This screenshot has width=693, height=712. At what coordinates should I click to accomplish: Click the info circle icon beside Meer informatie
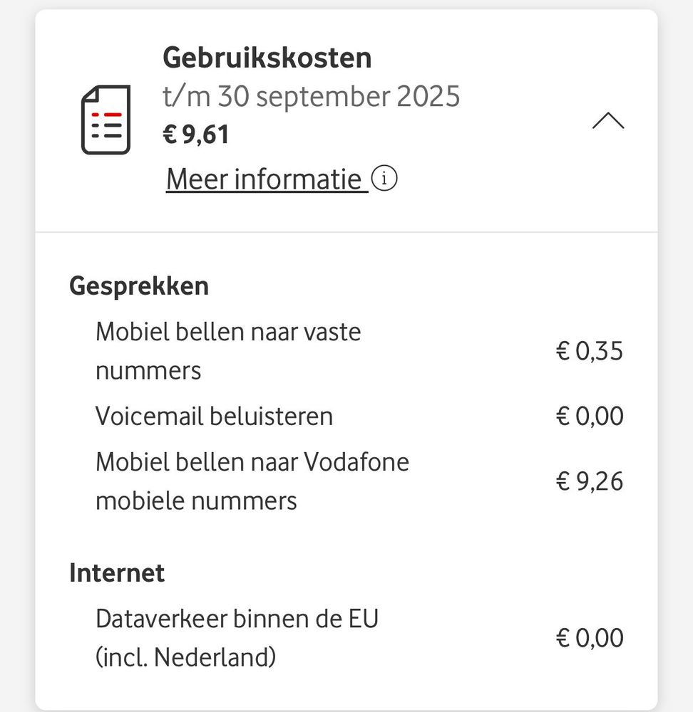click(385, 179)
